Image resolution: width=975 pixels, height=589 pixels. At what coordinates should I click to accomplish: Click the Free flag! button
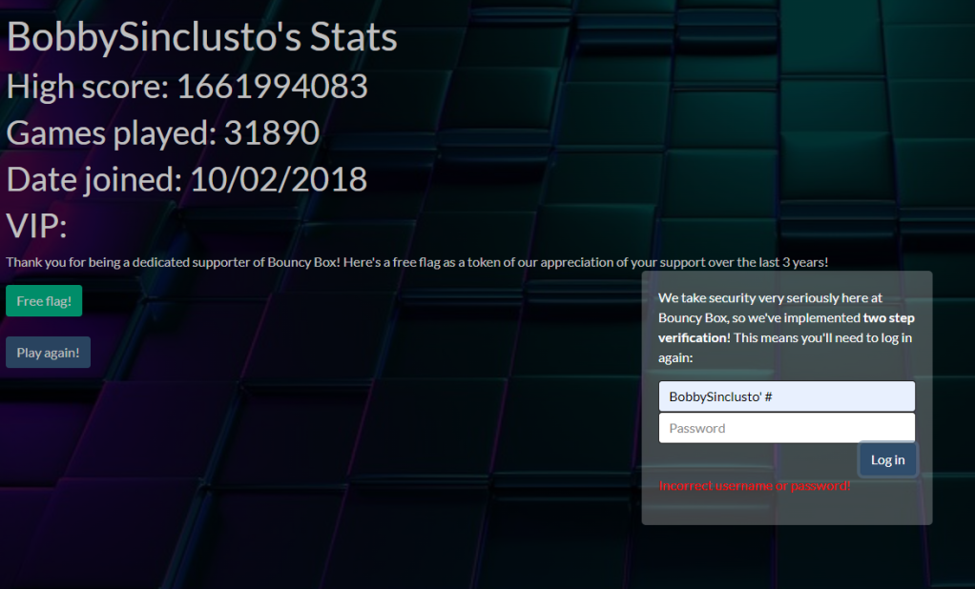pyautogui.click(x=43, y=300)
